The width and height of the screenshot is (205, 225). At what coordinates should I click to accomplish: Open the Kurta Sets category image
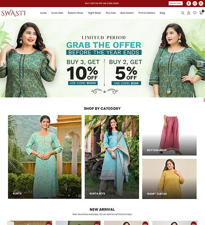112,157
